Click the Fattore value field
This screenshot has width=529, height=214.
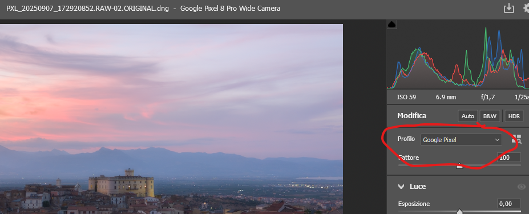pos(509,158)
